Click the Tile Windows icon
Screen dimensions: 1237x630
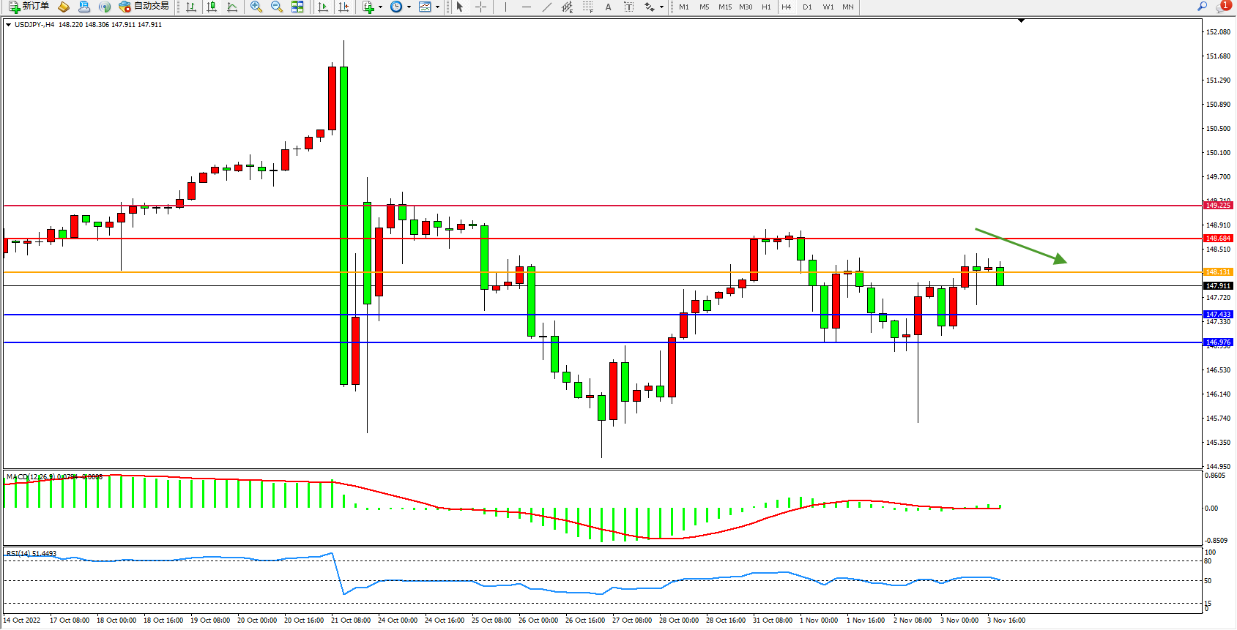[x=297, y=7]
